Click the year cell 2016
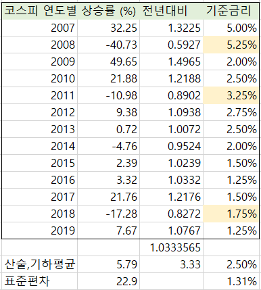 pyautogui.click(x=40, y=180)
